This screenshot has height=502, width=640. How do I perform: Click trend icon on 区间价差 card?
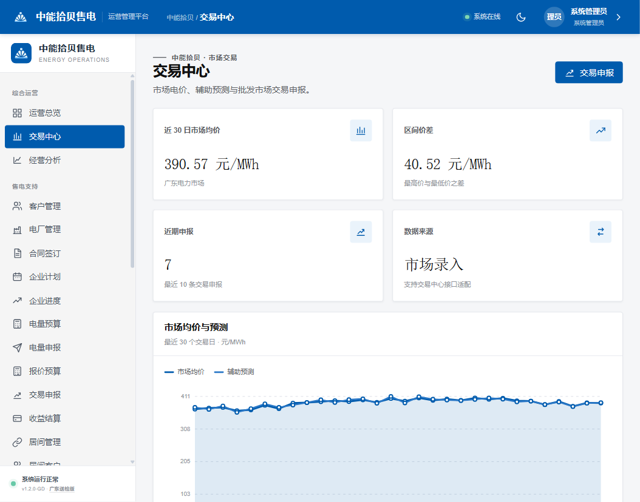click(x=601, y=130)
